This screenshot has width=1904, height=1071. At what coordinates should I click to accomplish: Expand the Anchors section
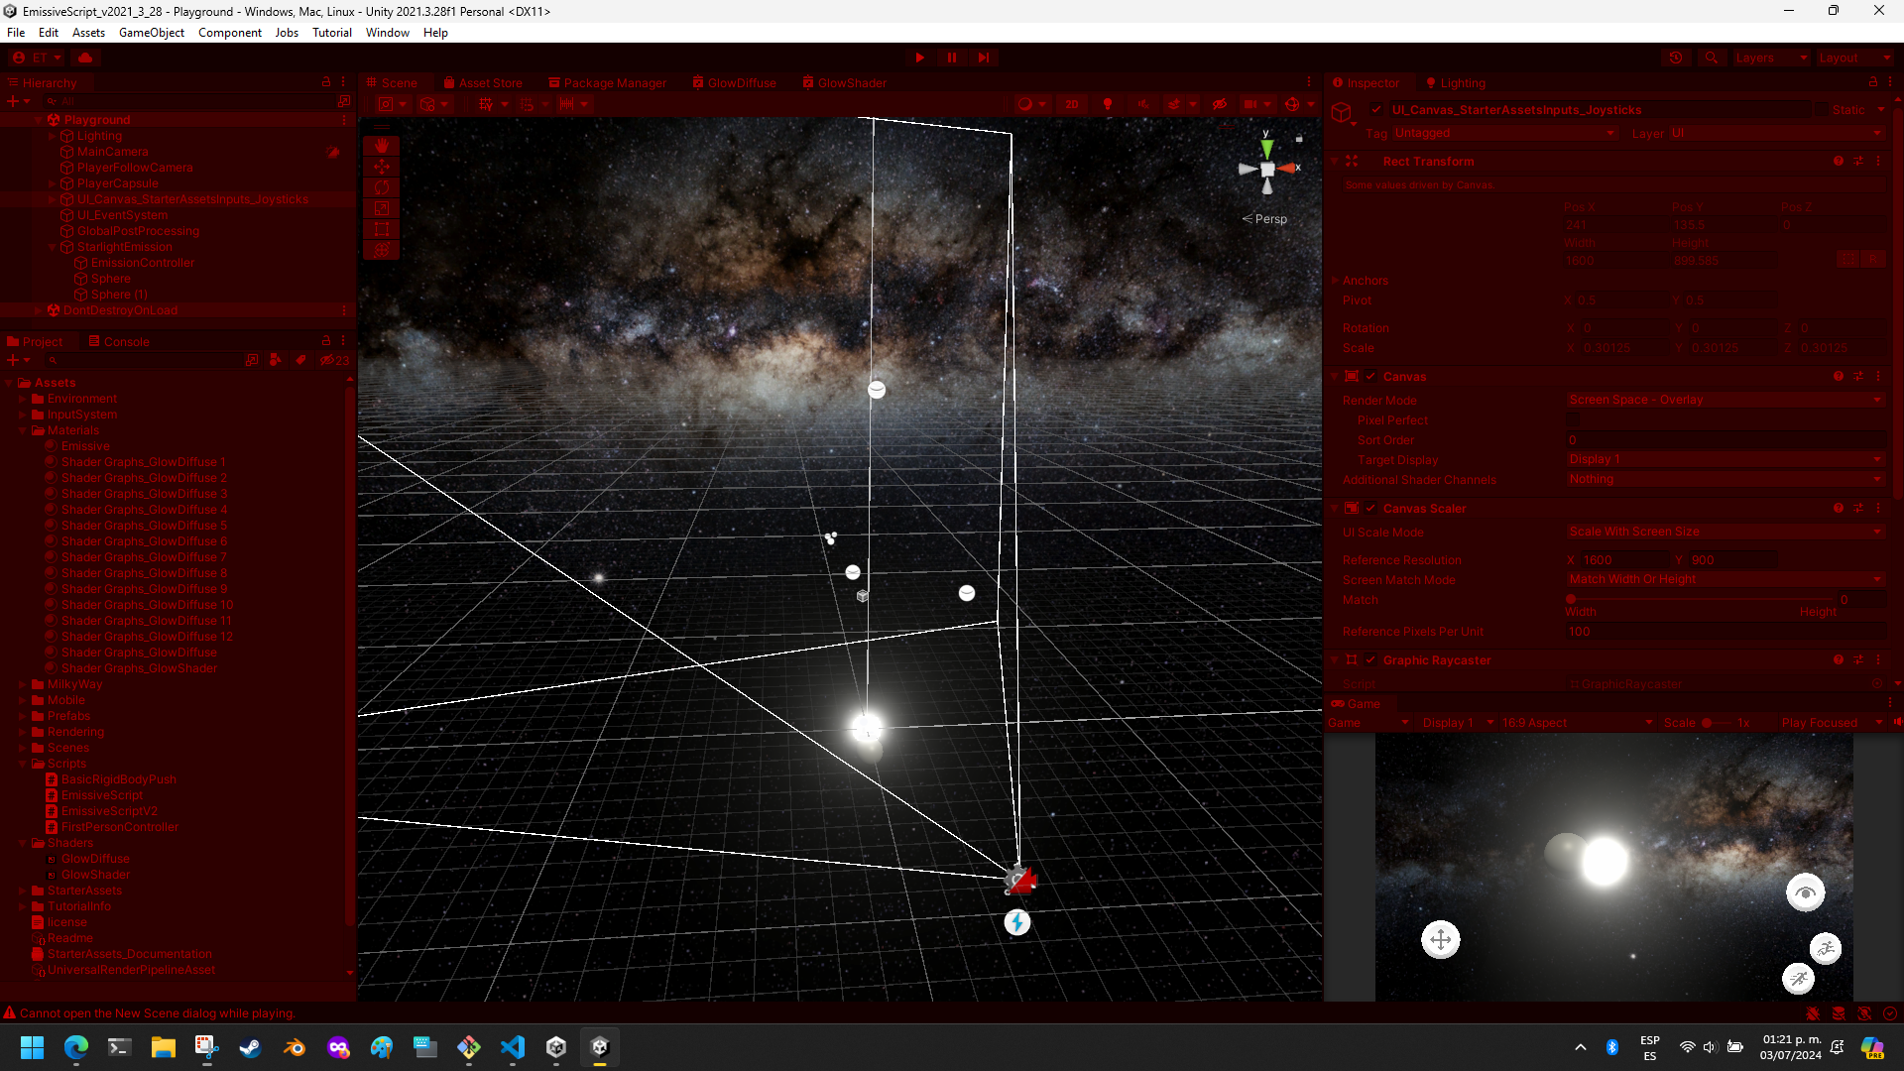(1336, 281)
